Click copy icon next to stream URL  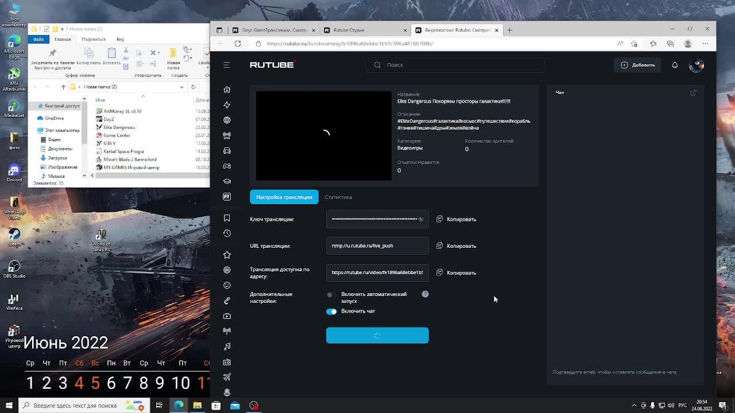point(439,246)
